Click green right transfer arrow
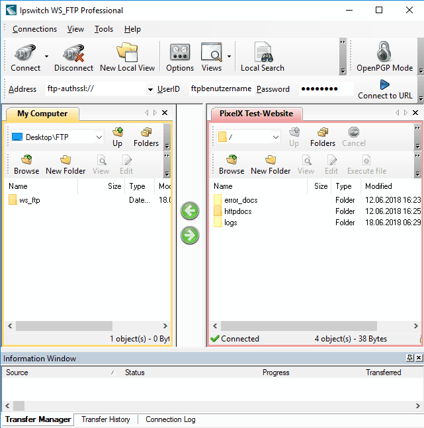This screenshot has height=428, width=424. tap(190, 235)
